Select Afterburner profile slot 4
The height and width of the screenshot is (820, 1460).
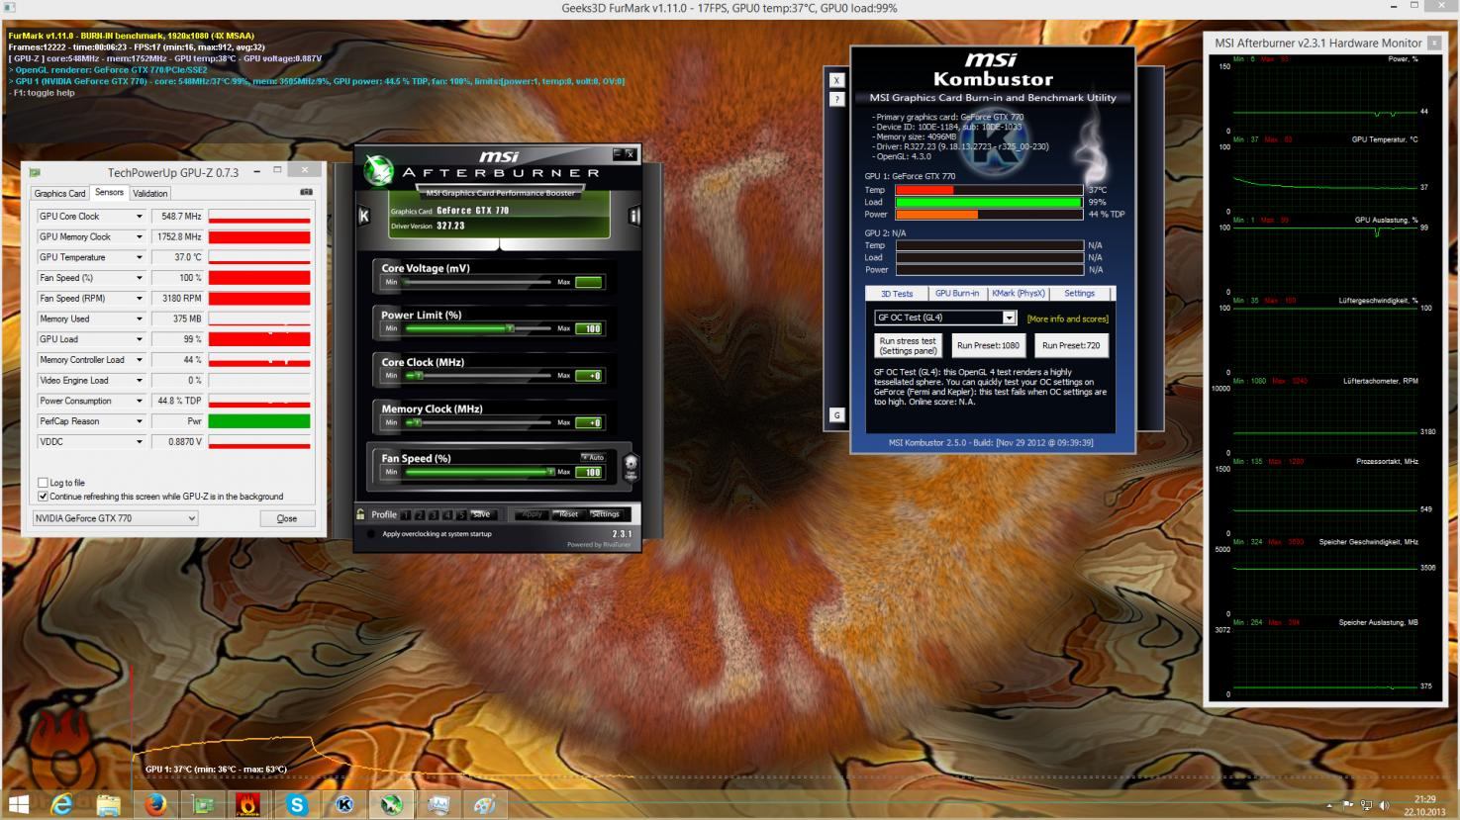447,514
